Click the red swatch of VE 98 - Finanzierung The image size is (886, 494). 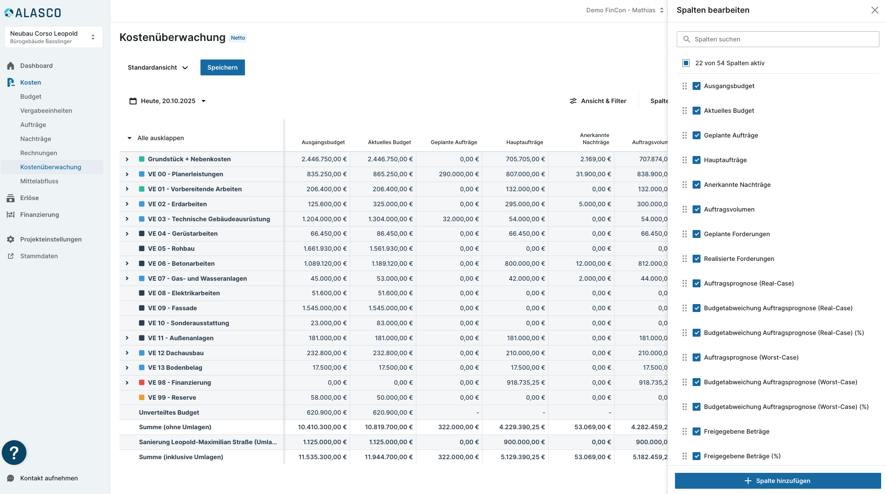(x=142, y=383)
